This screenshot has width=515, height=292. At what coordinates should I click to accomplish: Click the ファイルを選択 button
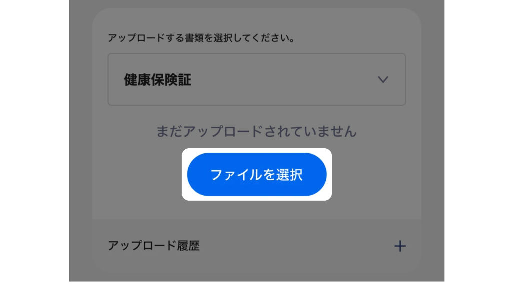click(x=257, y=174)
